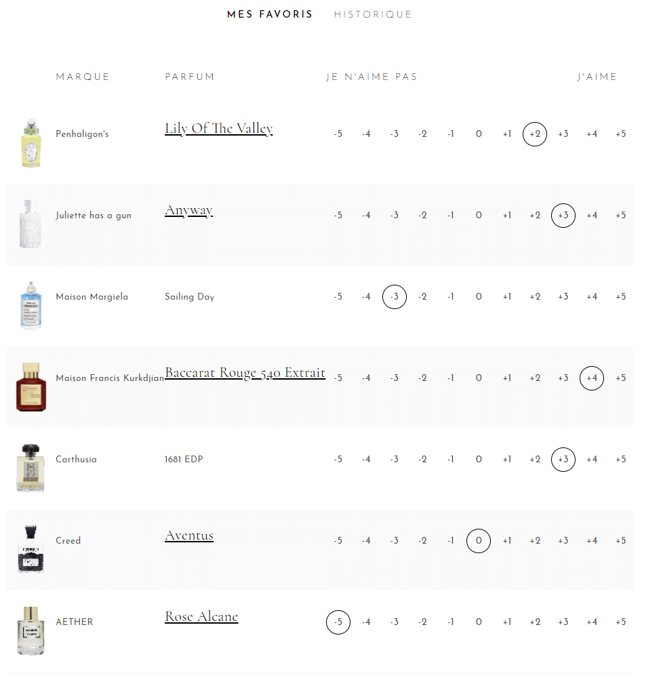Set Aventus rating to +4
The image size is (663, 684).
tap(592, 541)
